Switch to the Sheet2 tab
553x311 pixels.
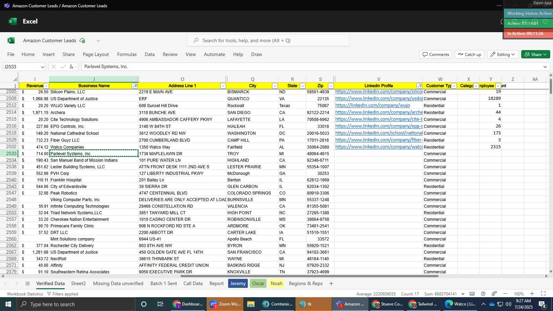point(78,284)
